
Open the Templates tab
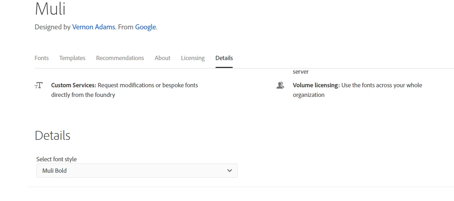click(72, 58)
